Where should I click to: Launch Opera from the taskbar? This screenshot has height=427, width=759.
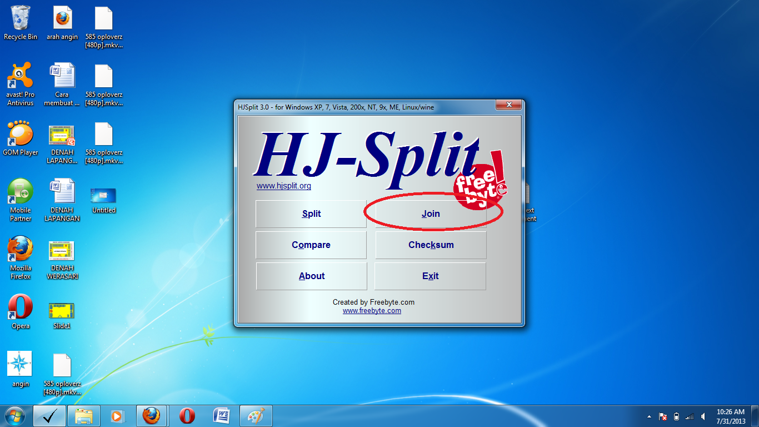(x=187, y=416)
